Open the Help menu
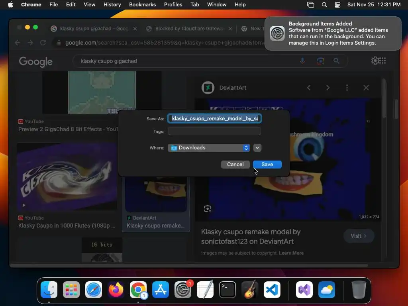The image size is (408, 306). tap(240, 4)
